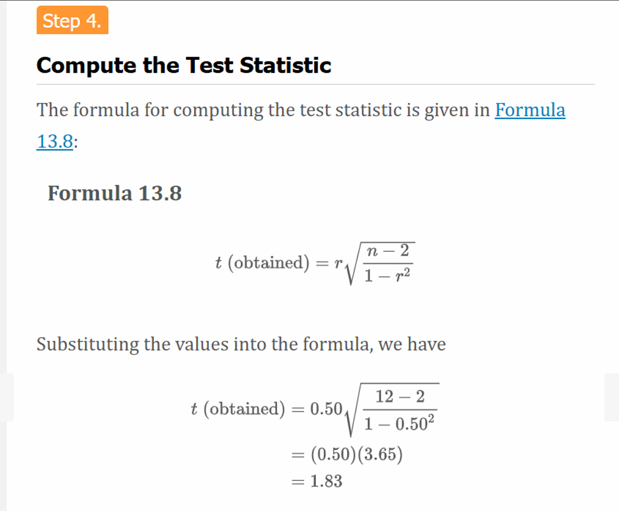Click the bold Formula 13.8 title
Viewport: 619px width, 511px height.
click(115, 193)
